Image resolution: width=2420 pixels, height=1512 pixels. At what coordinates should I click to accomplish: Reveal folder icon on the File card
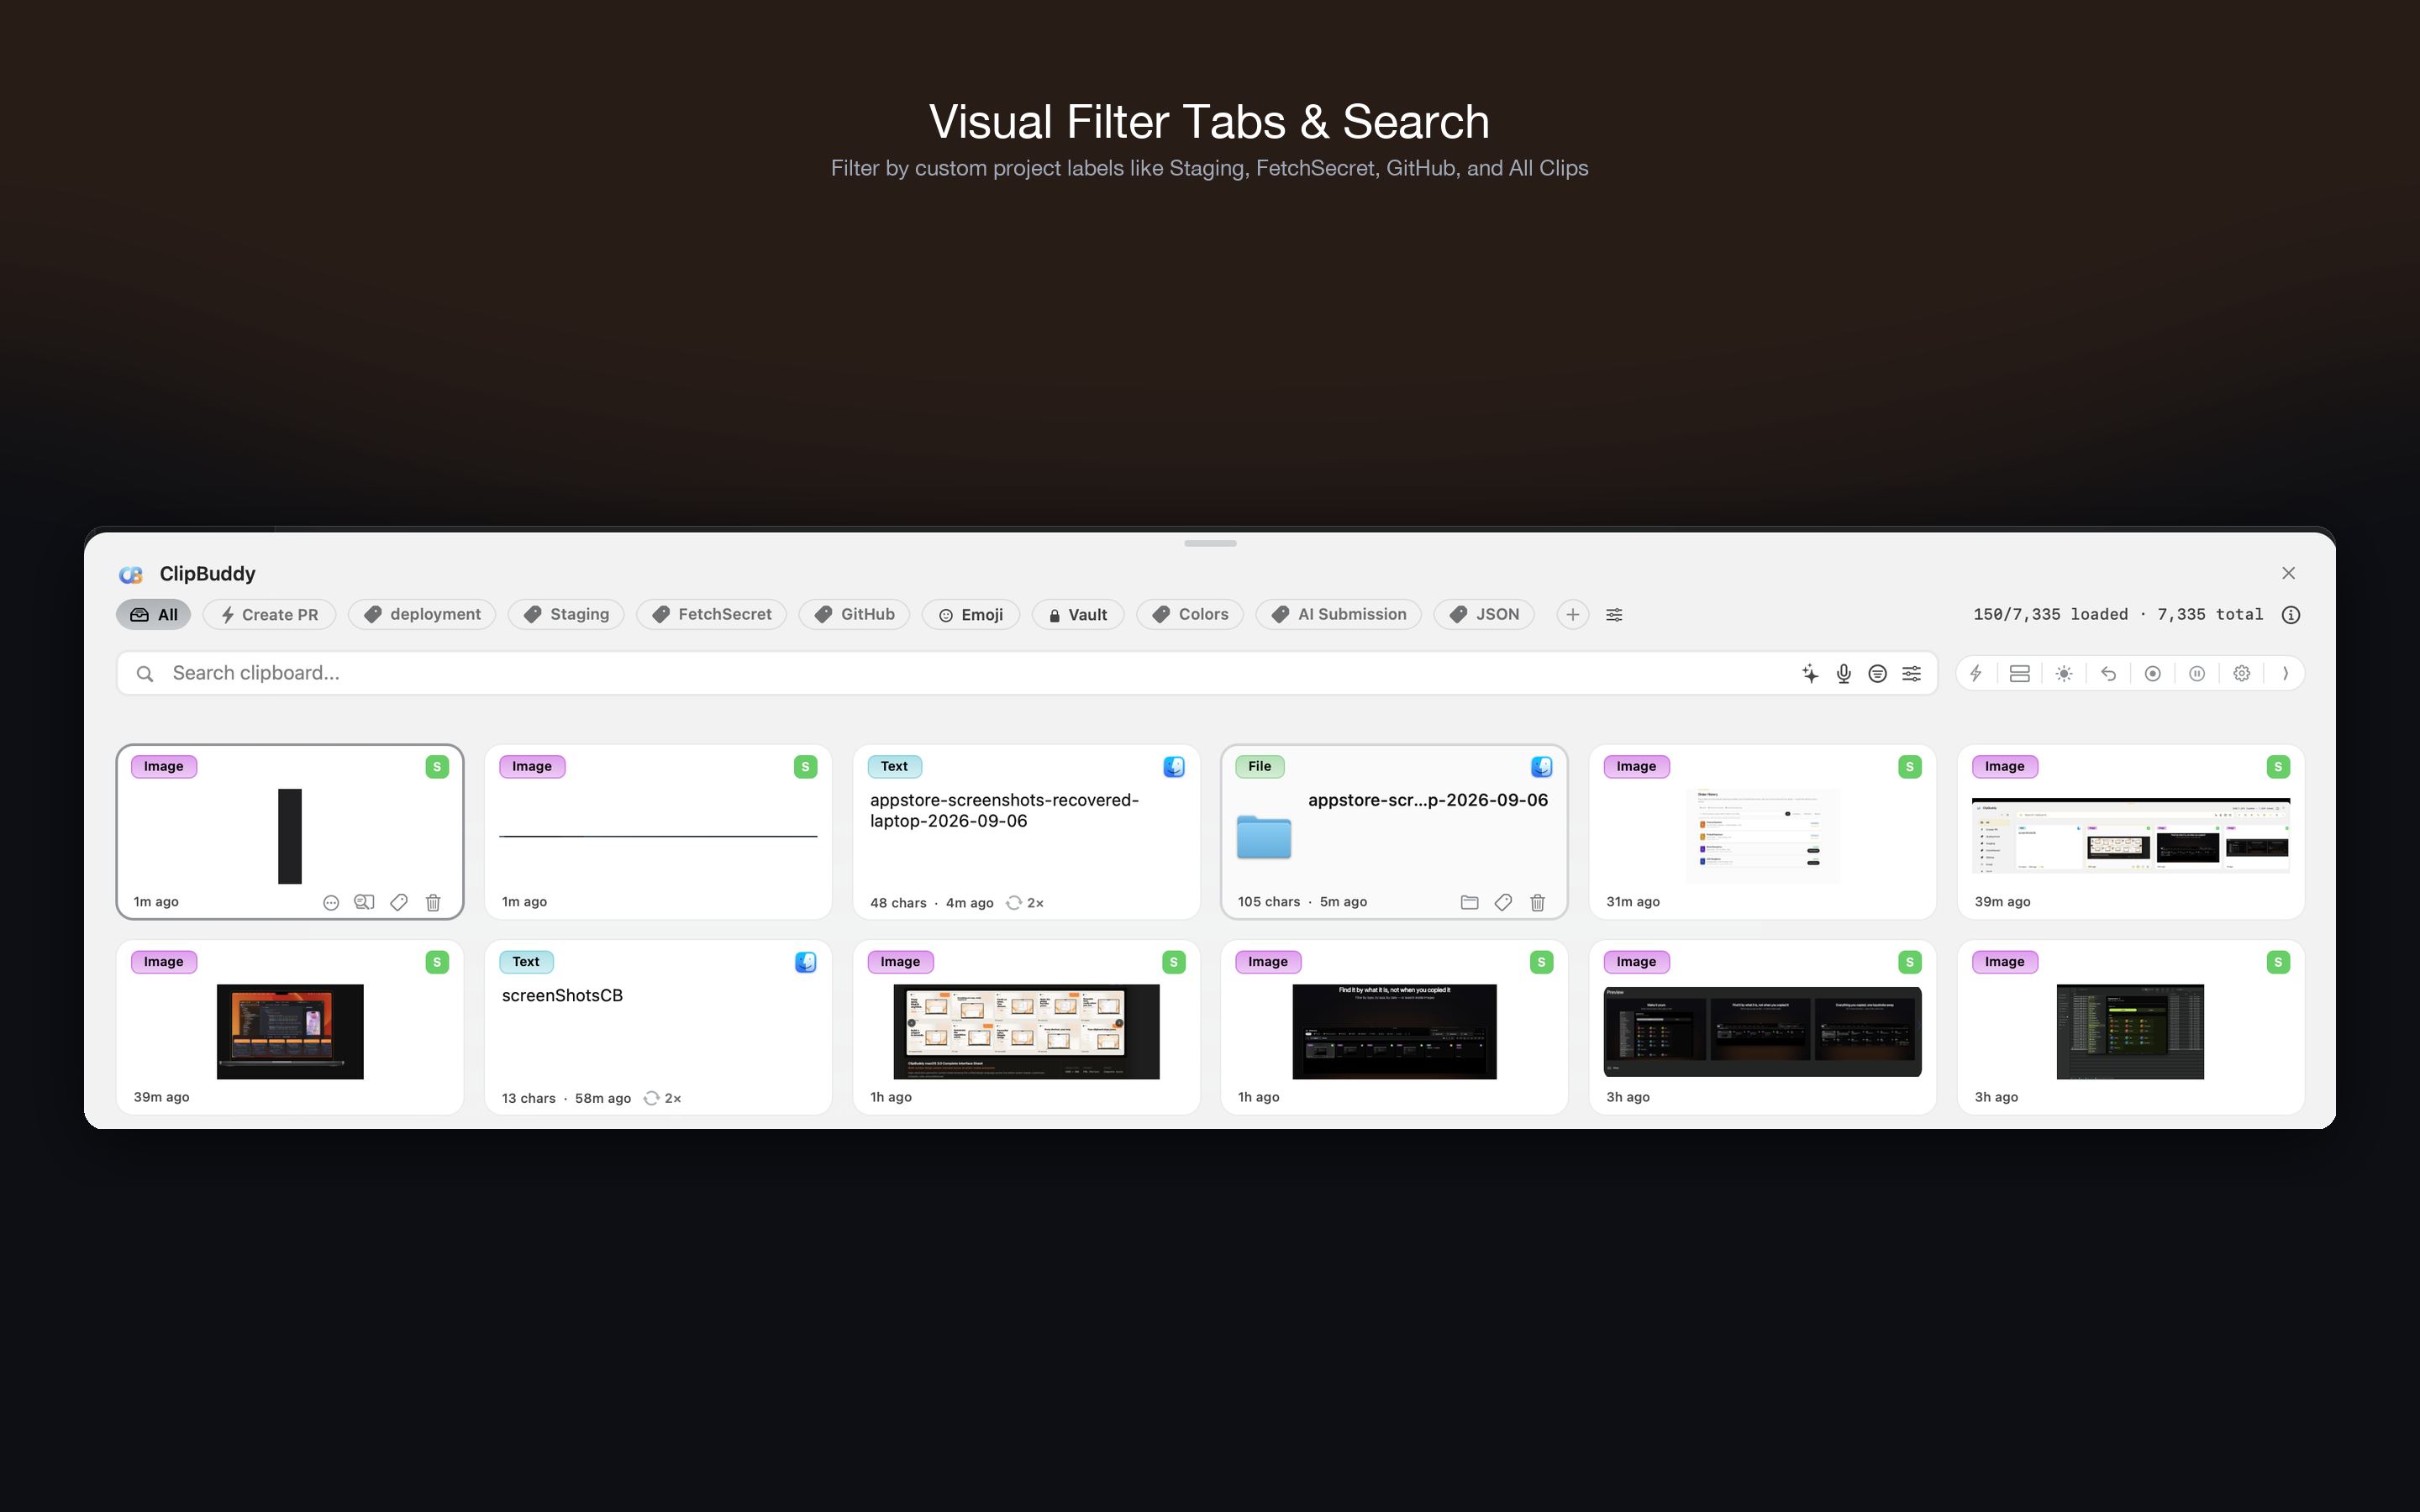click(1469, 903)
